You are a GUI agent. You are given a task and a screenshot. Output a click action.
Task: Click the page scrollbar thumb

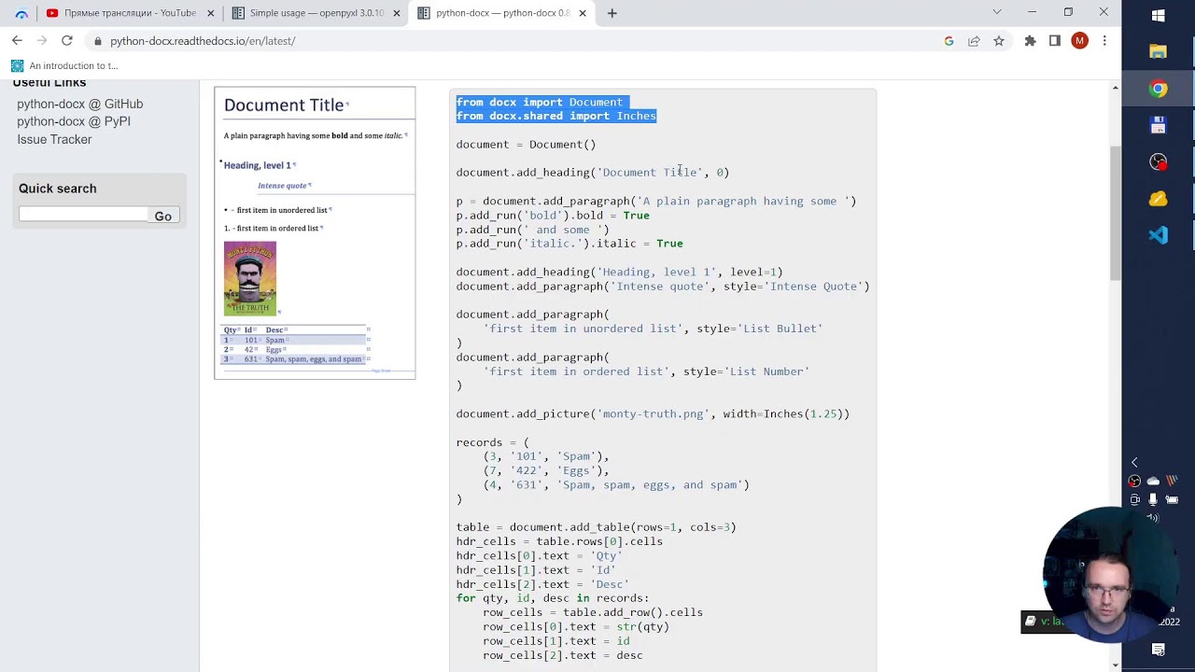1115,213
